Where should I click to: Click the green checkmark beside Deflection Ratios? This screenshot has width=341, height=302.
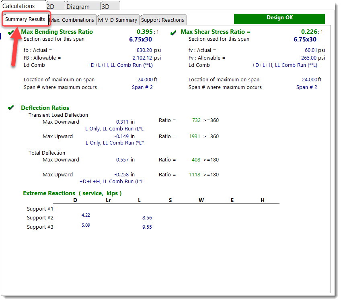(11, 108)
